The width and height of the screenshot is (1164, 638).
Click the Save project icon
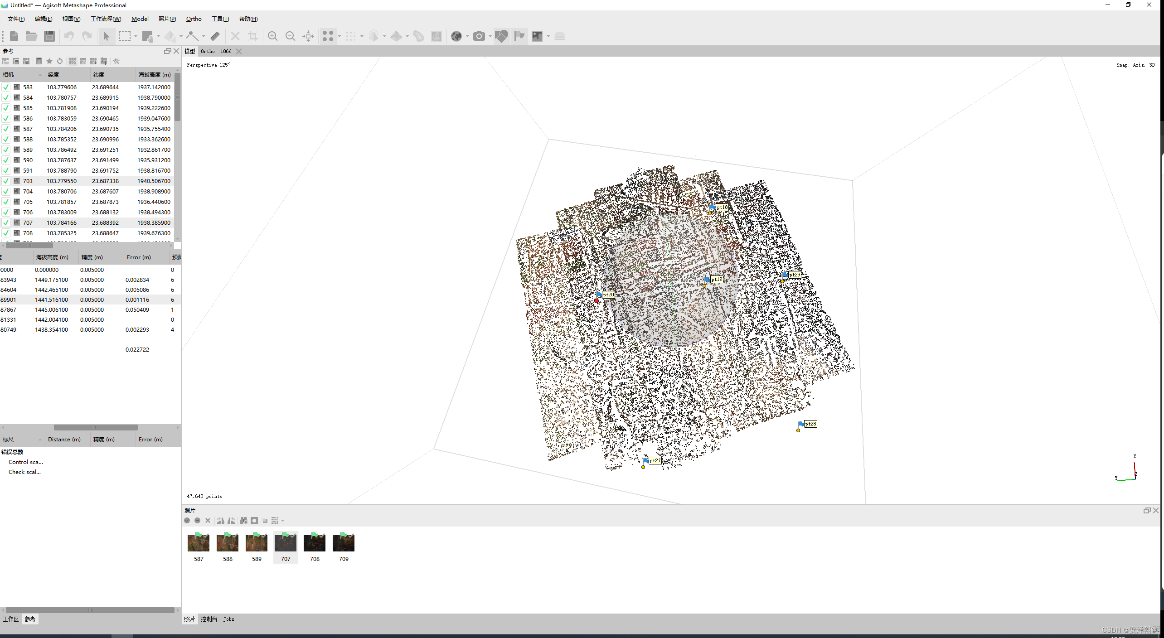point(49,36)
